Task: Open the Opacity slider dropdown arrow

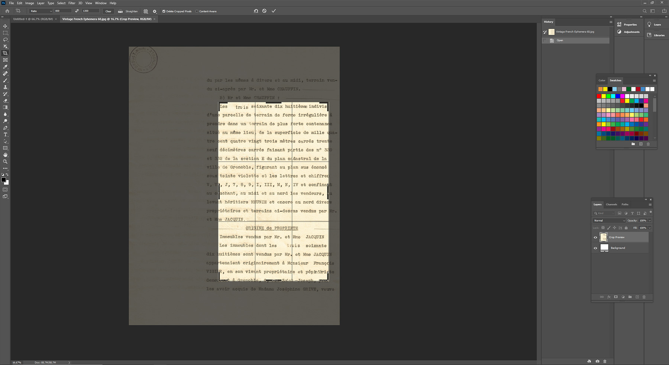Action: pyautogui.click(x=650, y=221)
